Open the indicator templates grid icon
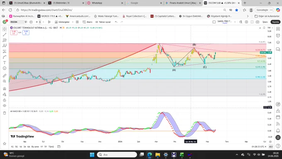 [x=77, y=22]
